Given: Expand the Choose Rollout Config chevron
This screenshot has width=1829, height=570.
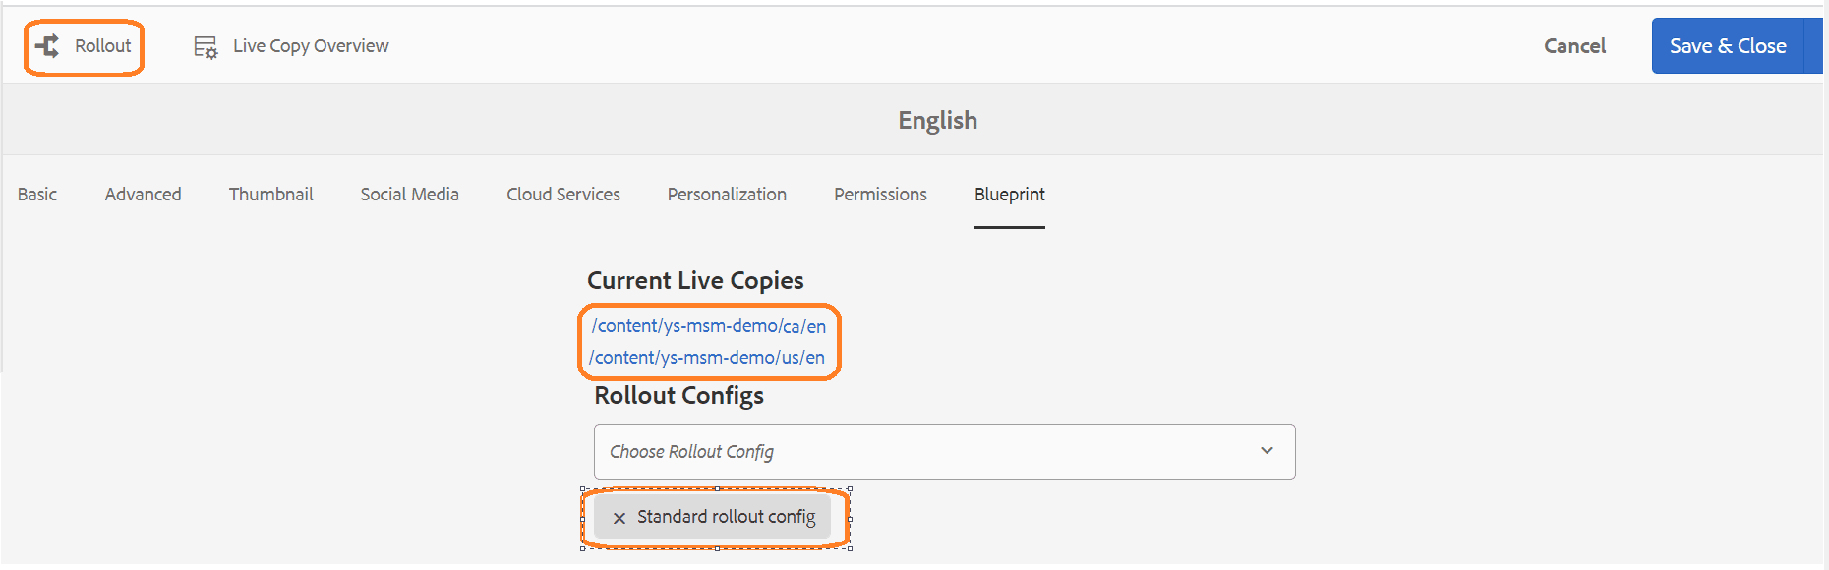Looking at the screenshot, I should click(x=1267, y=451).
